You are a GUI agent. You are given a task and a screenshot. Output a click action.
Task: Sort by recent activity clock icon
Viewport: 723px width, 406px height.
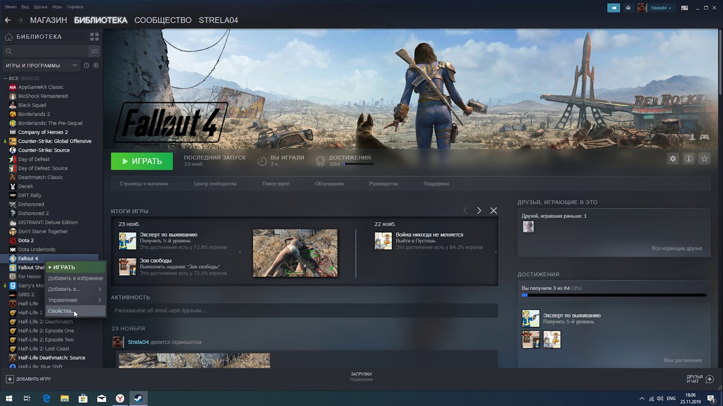click(x=86, y=65)
